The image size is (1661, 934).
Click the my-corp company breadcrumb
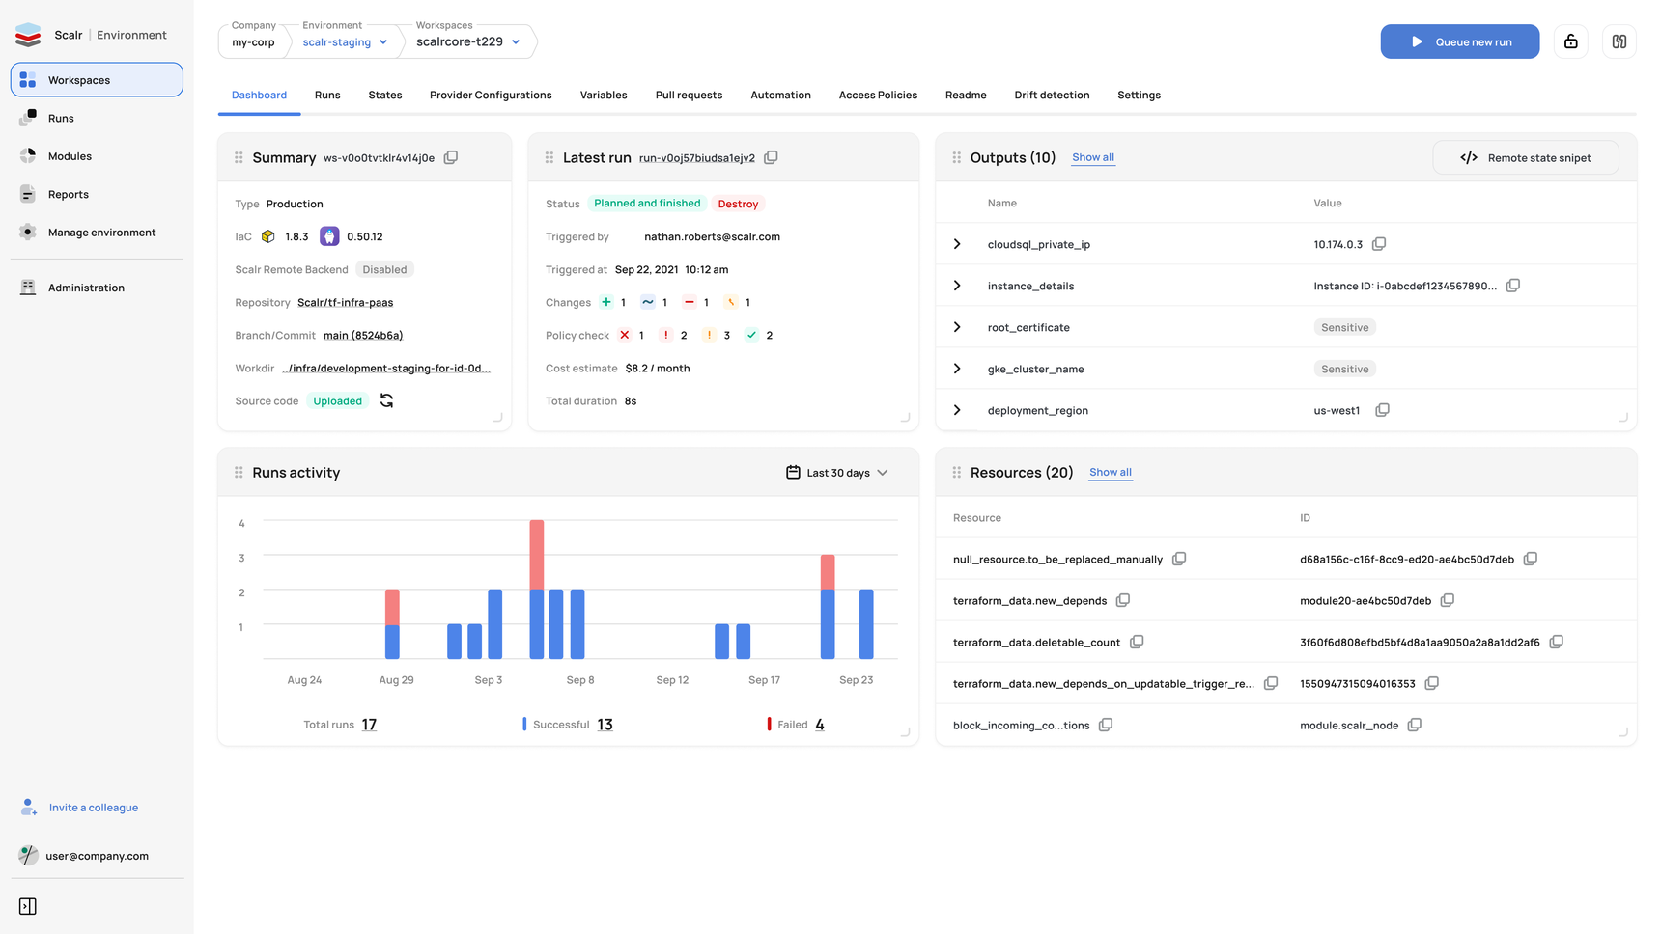coord(253,42)
